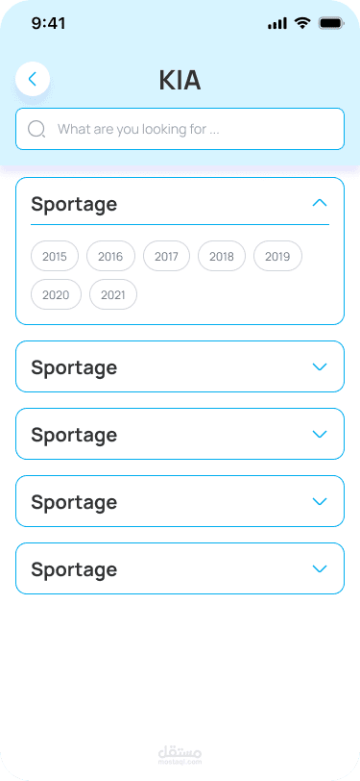Select the 2016 year chip

pyautogui.click(x=110, y=257)
